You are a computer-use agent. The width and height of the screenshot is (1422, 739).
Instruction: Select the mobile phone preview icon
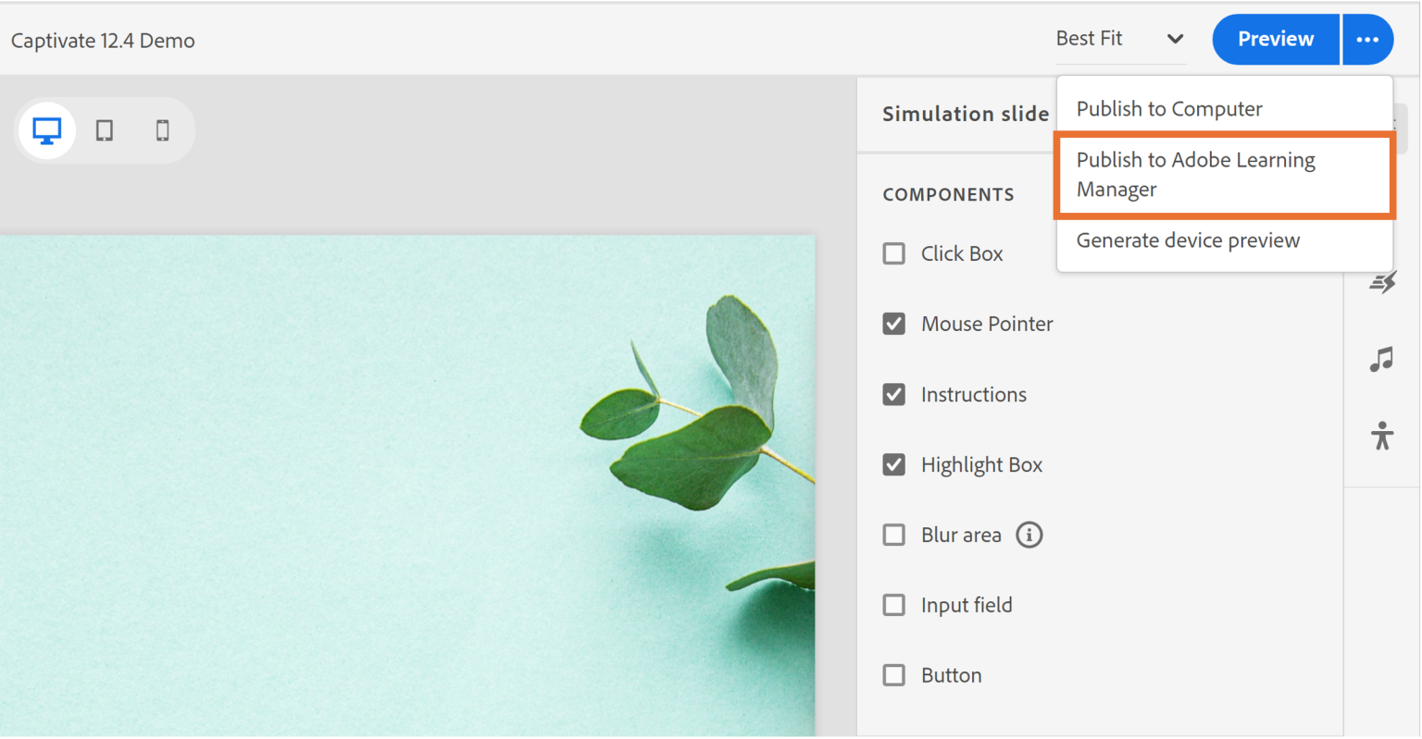pyautogui.click(x=162, y=130)
